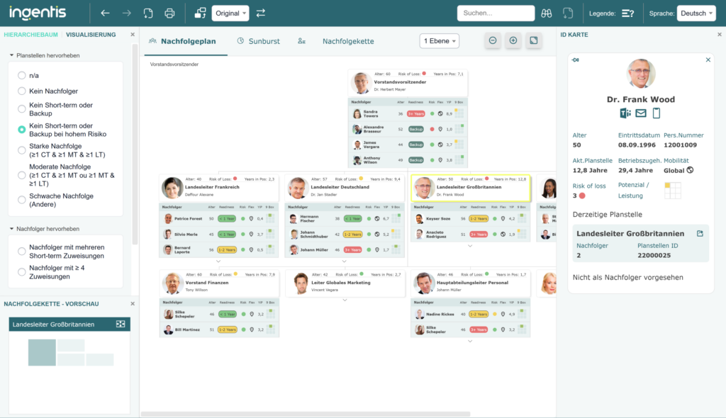The width and height of the screenshot is (726, 418).
Task: Select Nachfolger mit mehreren Short-term Zuweisungen
Action: (22, 252)
